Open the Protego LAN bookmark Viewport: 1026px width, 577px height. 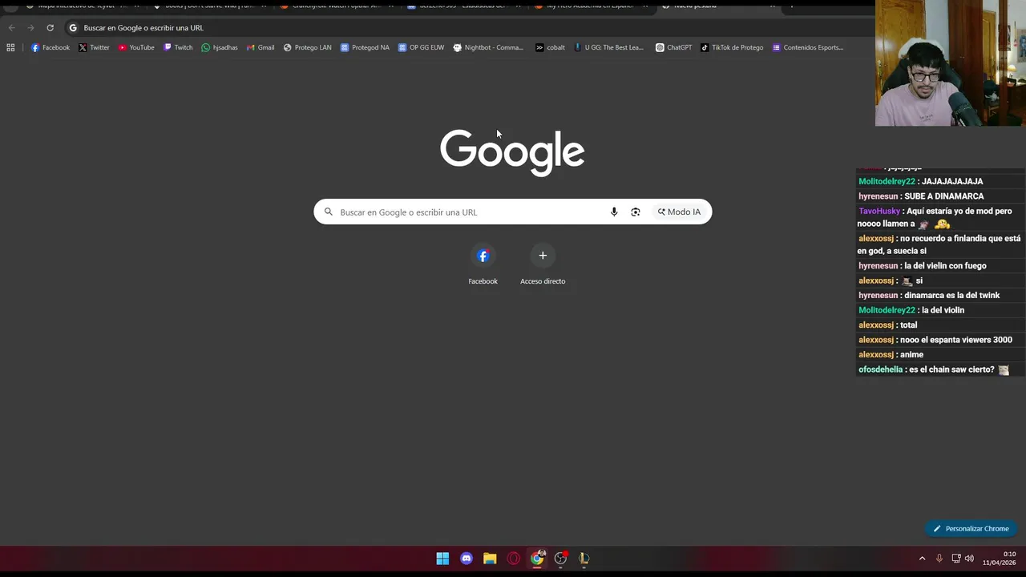[x=307, y=47]
